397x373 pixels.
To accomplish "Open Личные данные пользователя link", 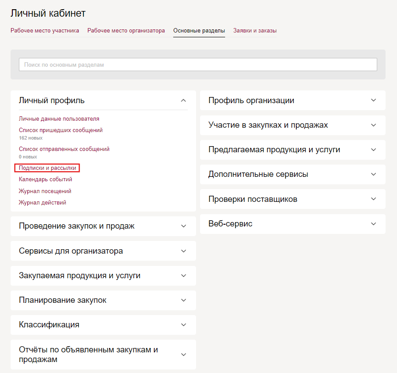I will click(x=59, y=119).
